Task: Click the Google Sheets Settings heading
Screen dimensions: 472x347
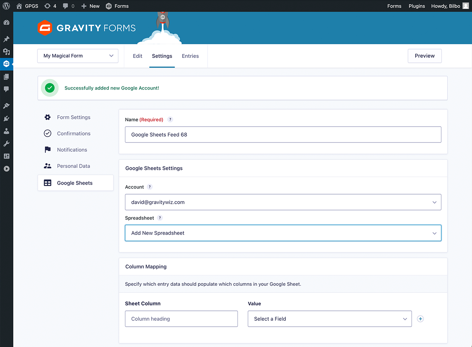Action: click(x=154, y=168)
